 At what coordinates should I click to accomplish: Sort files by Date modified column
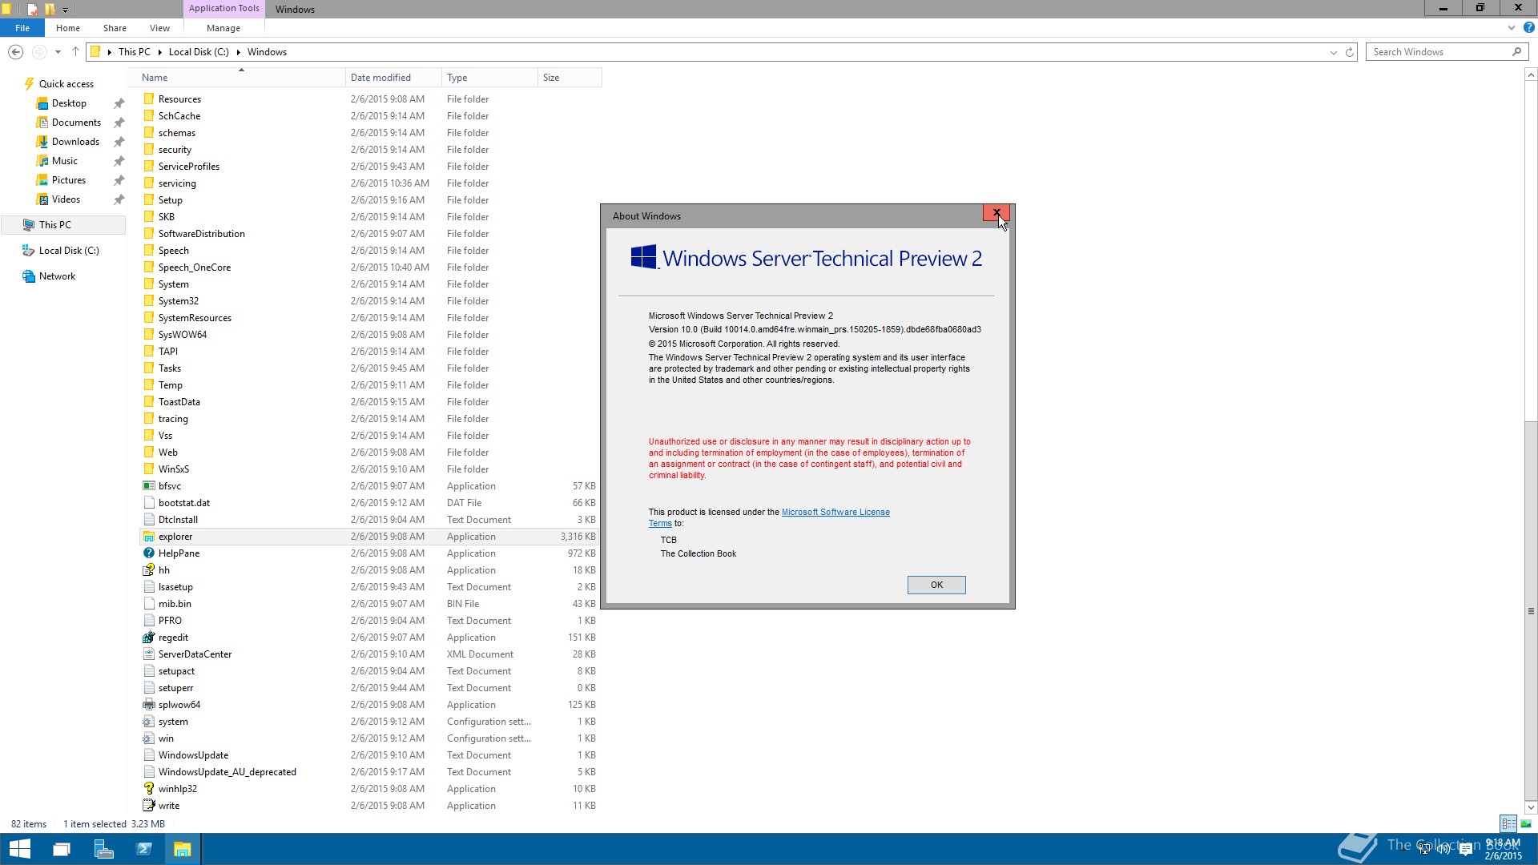point(393,78)
